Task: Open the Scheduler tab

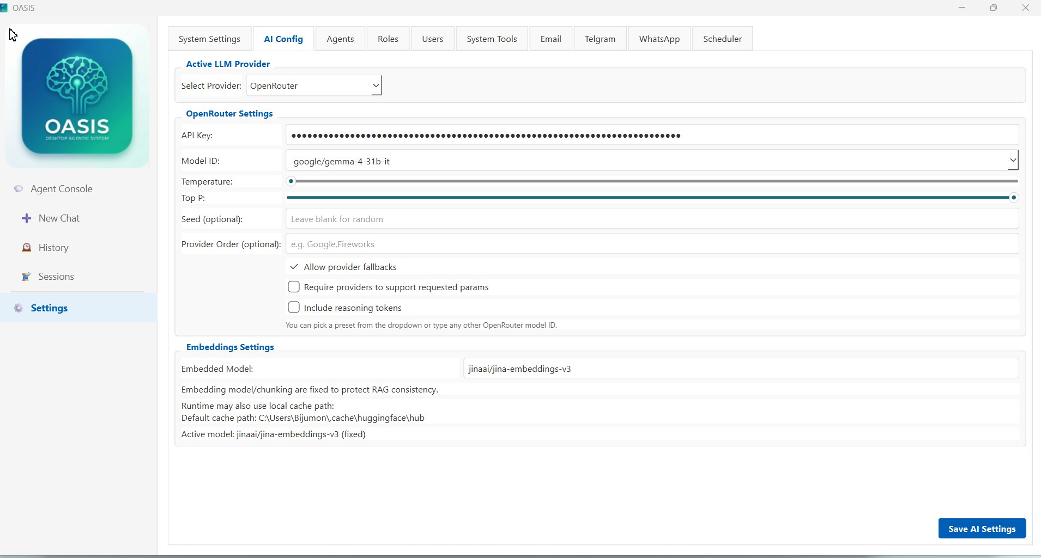Action: coord(722,39)
